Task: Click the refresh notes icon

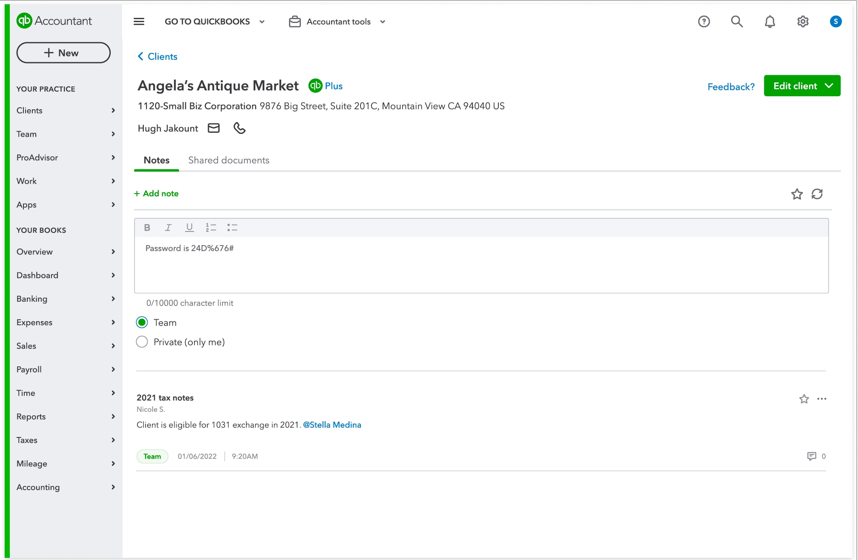Action: click(x=817, y=194)
